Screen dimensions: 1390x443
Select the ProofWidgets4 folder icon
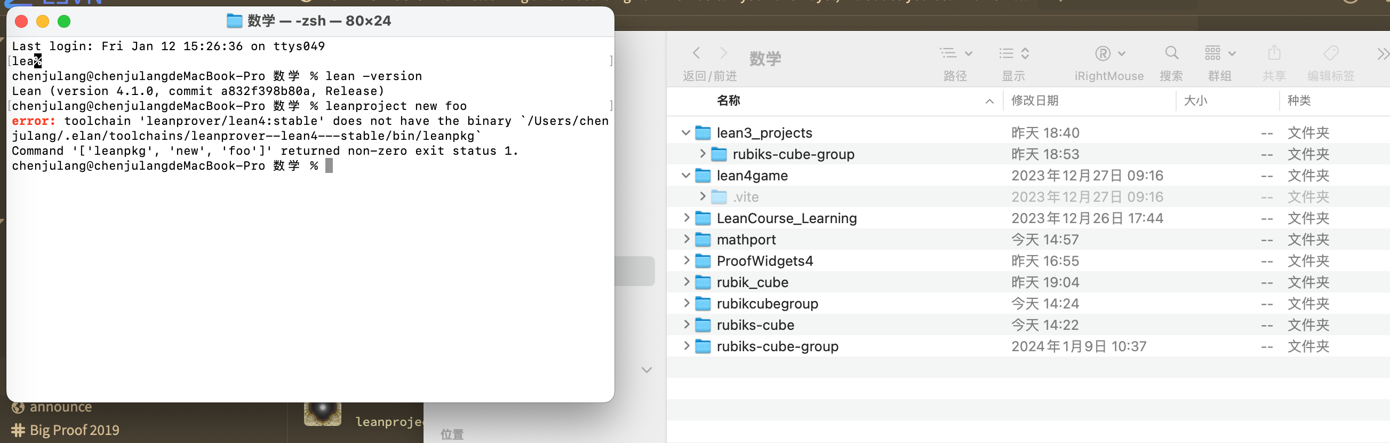702,260
